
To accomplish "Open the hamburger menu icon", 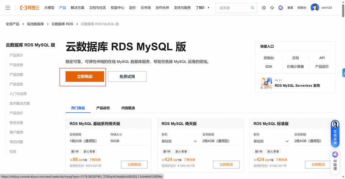I will pos(8,8).
